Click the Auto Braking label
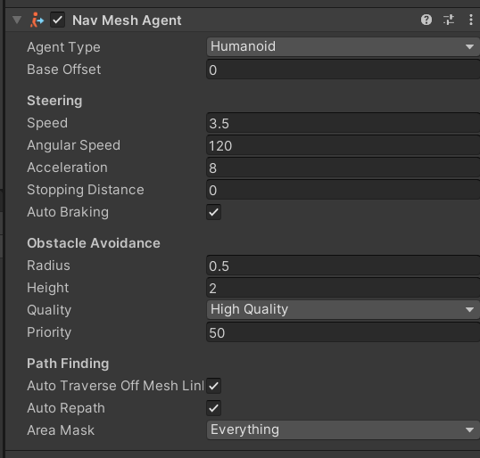 click(x=68, y=212)
